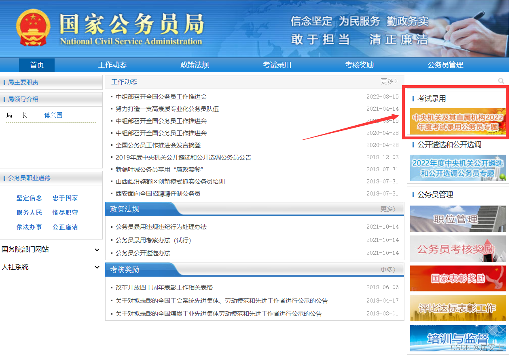Open the 2022年度考试录用公务员专题 banner

tap(458, 122)
